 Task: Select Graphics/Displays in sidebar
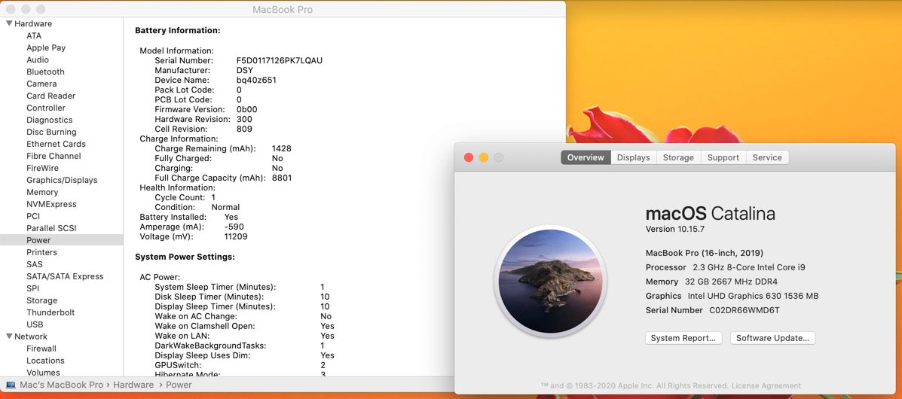tap(62, 180)
